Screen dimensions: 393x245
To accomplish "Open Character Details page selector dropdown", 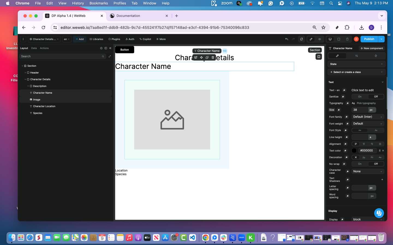I will [44, 39].
